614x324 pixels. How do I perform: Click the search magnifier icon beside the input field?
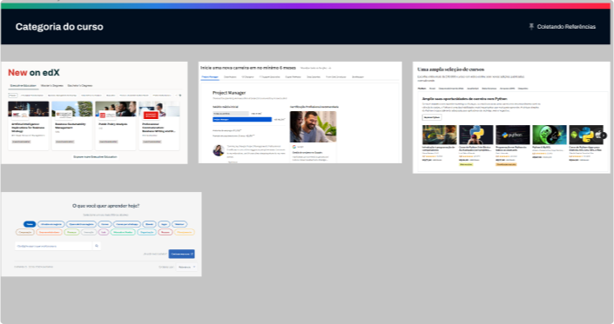point(97,246)
